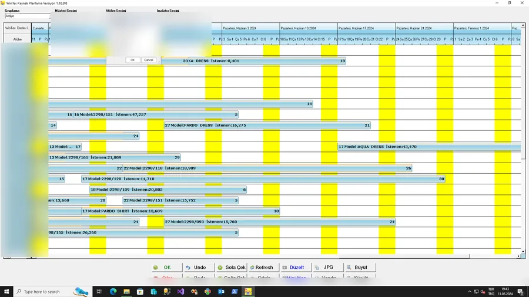Click the vertical scrollbar up arrow

click(523, 26)
